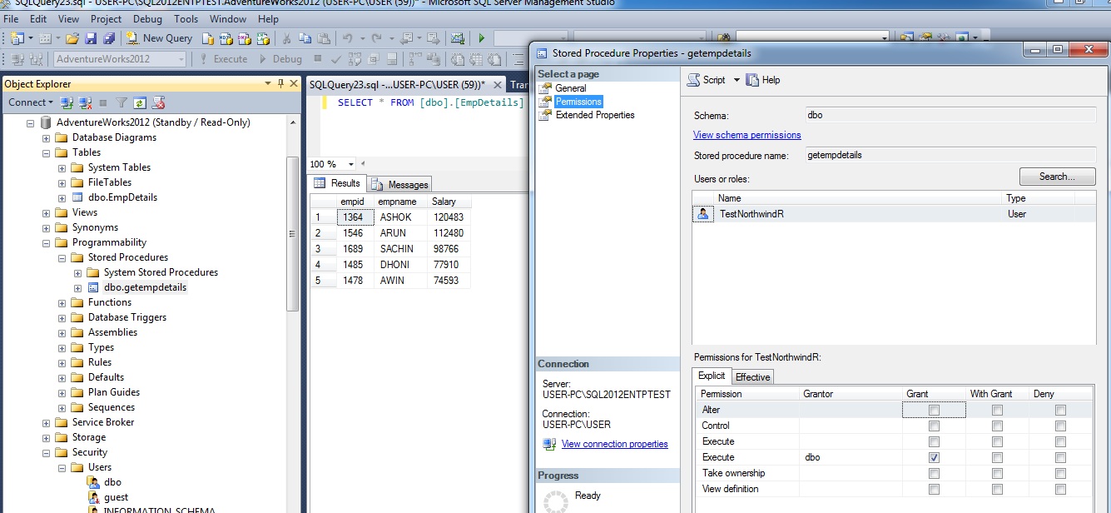
Task: Open the Tools menu
Action: tap(186, 18)
